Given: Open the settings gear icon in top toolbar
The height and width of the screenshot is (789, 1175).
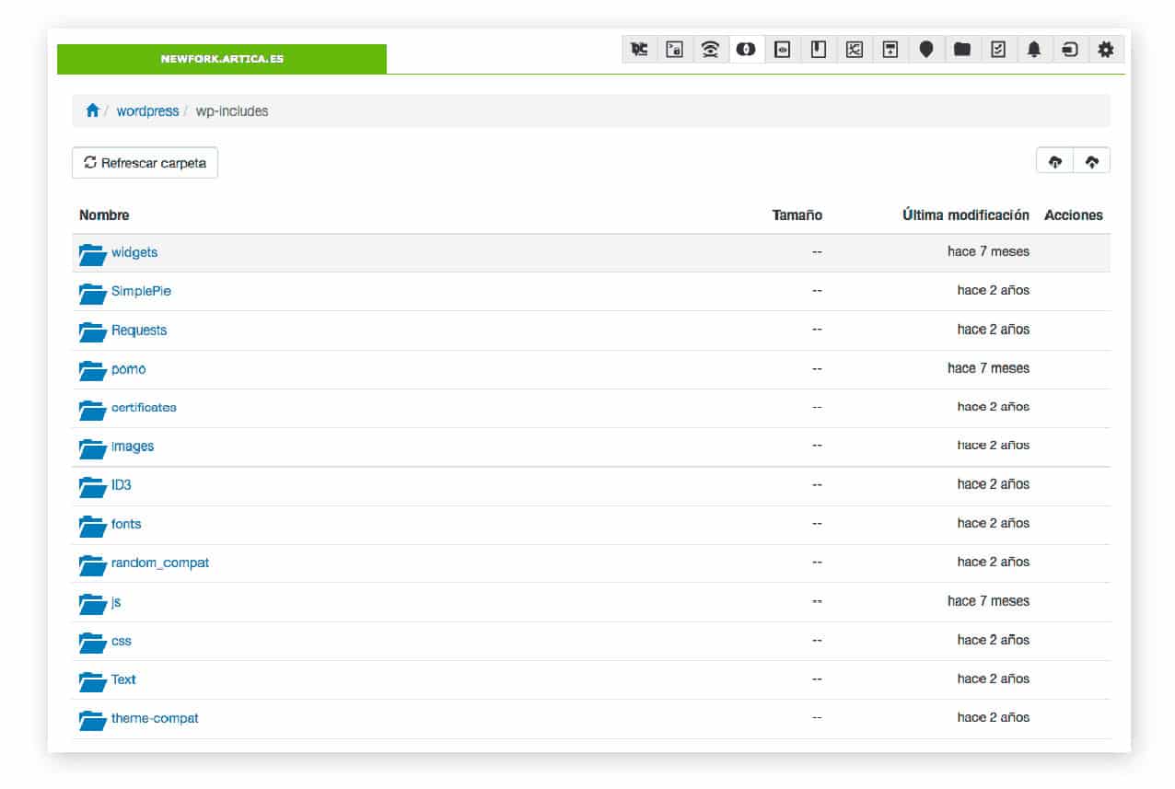Looking at the screenshot, I should point(1105,50).
